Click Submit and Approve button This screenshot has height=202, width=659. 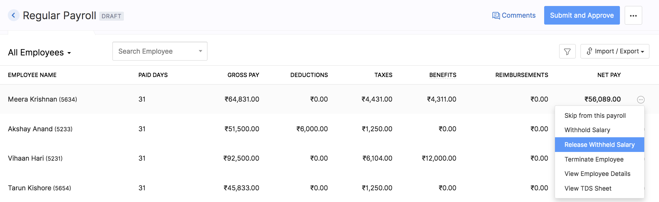[582, 15]
